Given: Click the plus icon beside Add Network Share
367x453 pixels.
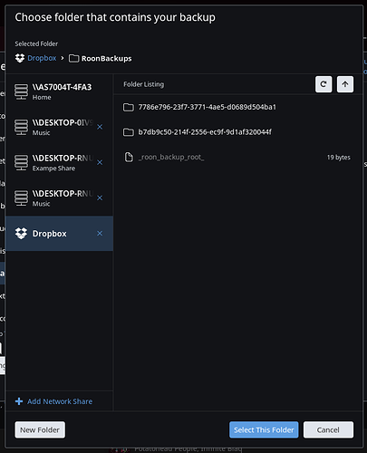Looking at the screenshot, I should pos(19,401).
